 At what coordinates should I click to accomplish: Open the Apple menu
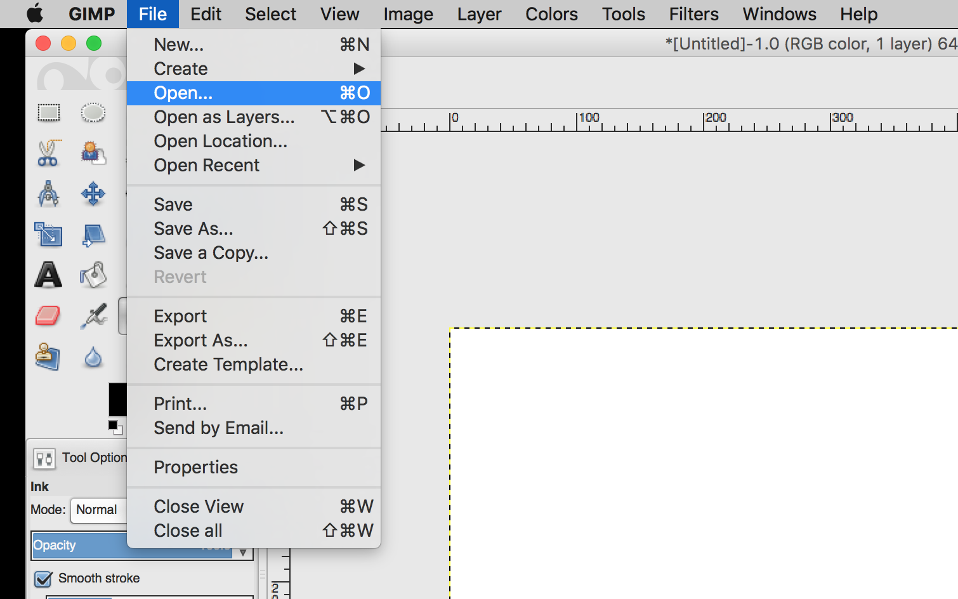tap(35, 14)
